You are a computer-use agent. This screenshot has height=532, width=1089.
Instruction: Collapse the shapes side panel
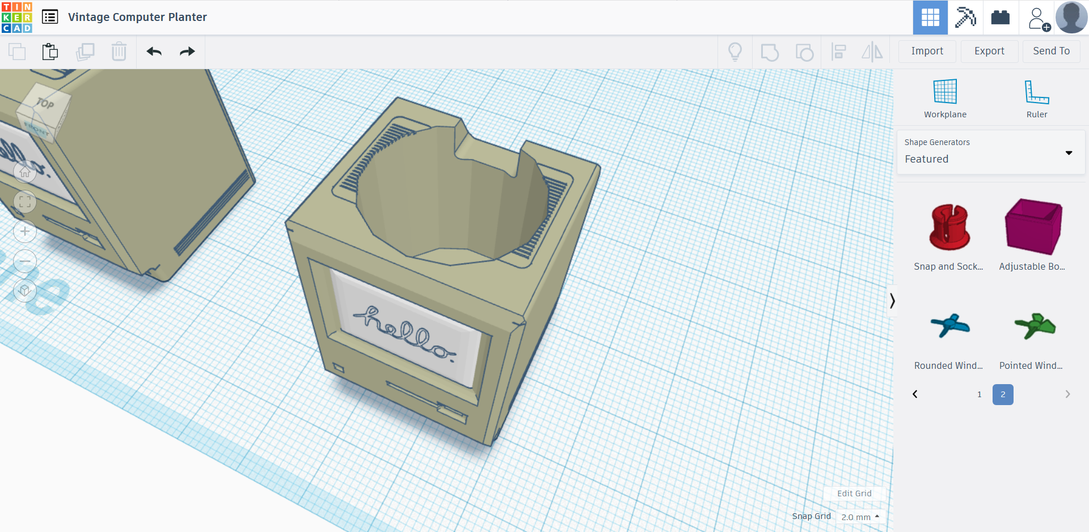pyautogui.click(x=892, y=300)
